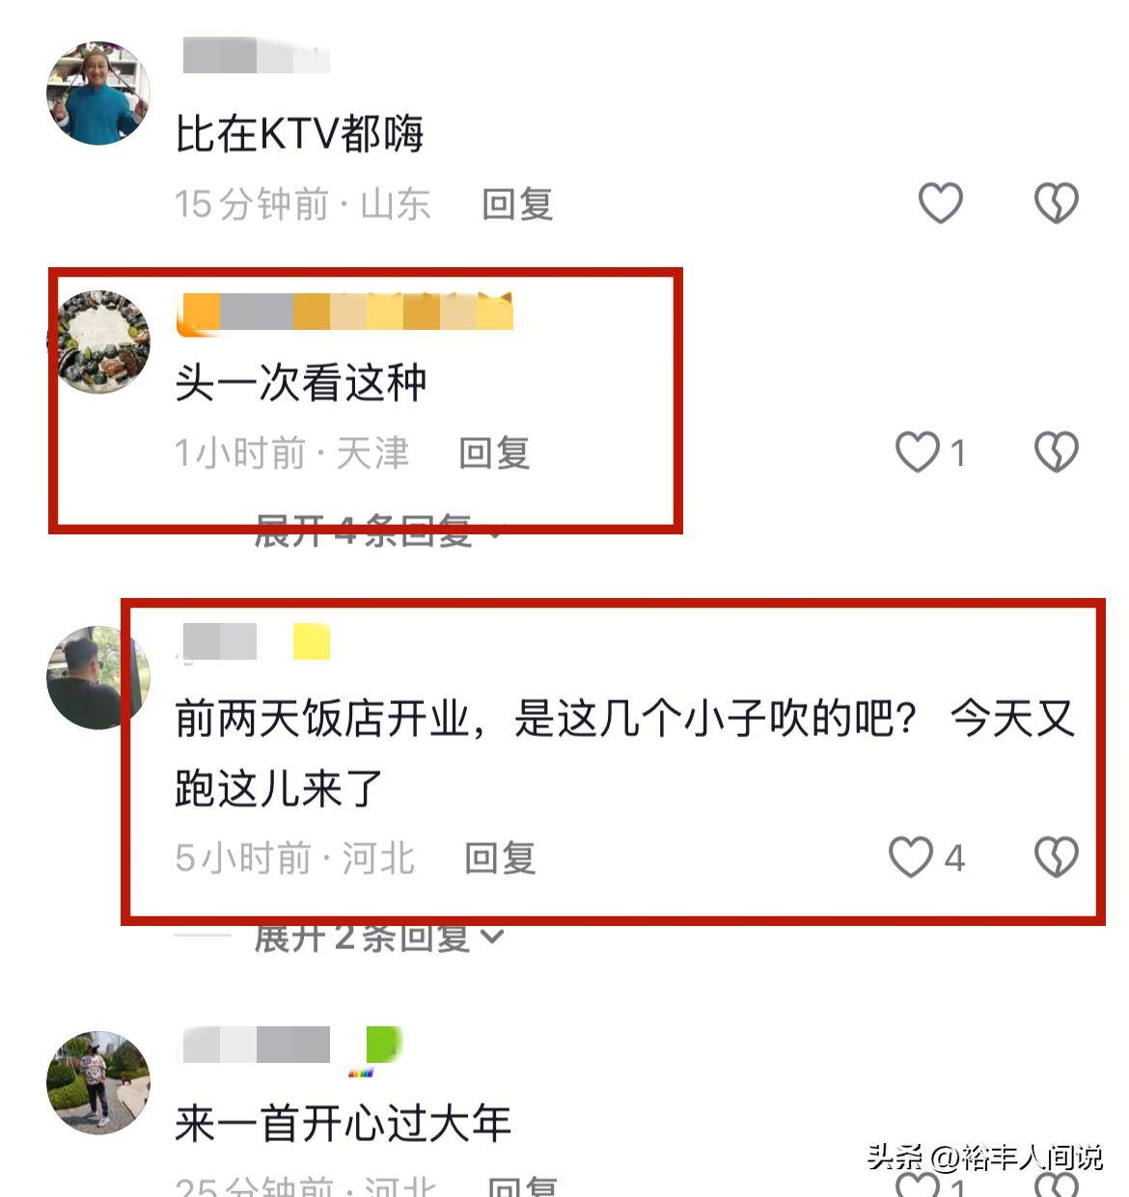Screen dimensions: 1129x1197
Task: Open blurred username above "头一次看这种"
Action: point(345,313)
